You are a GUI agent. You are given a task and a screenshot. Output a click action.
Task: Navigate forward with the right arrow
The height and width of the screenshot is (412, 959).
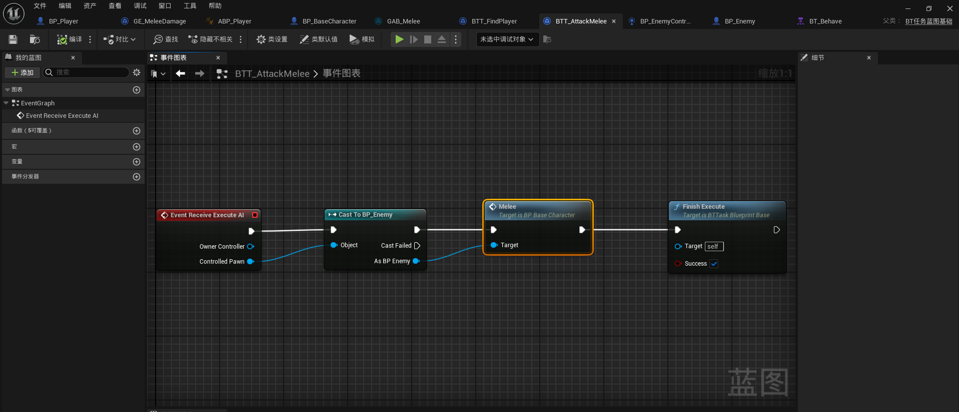(200, 73)
